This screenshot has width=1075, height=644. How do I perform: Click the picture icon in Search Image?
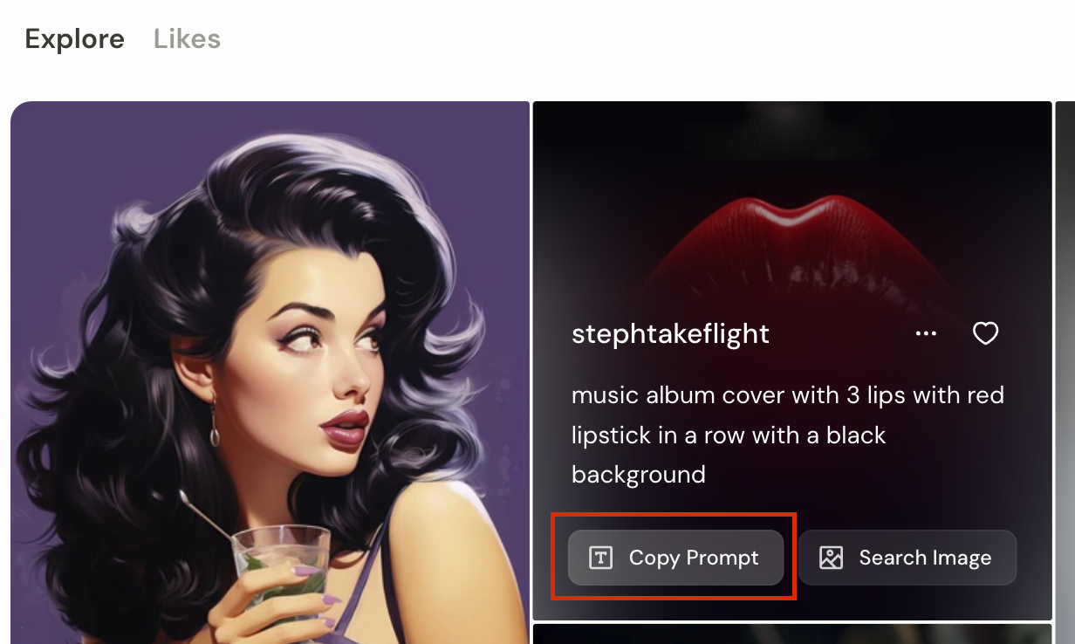point(832,558)
